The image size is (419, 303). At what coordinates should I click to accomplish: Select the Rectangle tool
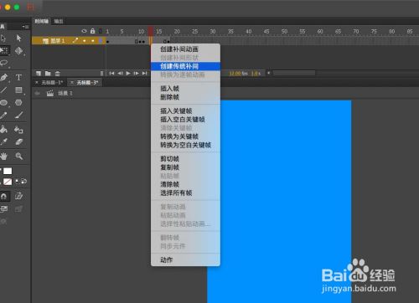coord(18,90)
